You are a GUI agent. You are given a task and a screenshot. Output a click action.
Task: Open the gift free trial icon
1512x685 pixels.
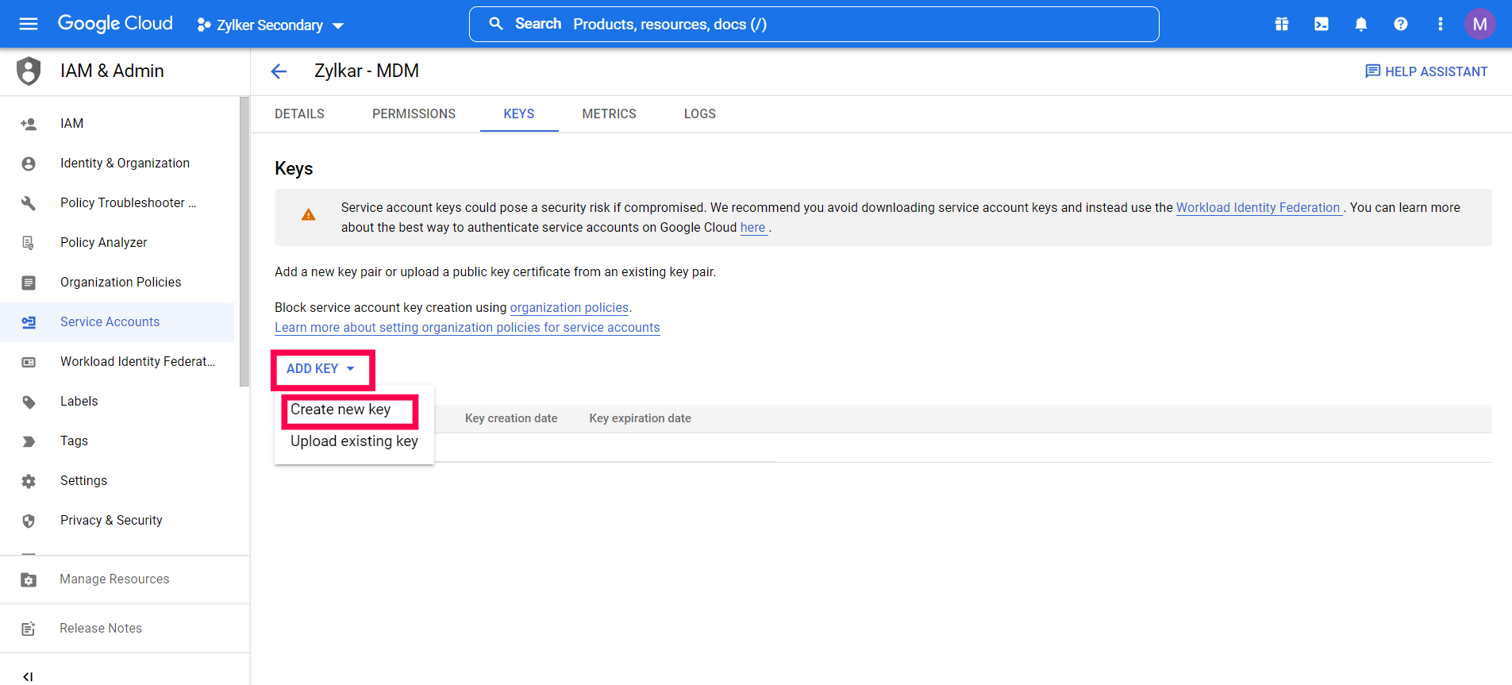coord(1282,24)
